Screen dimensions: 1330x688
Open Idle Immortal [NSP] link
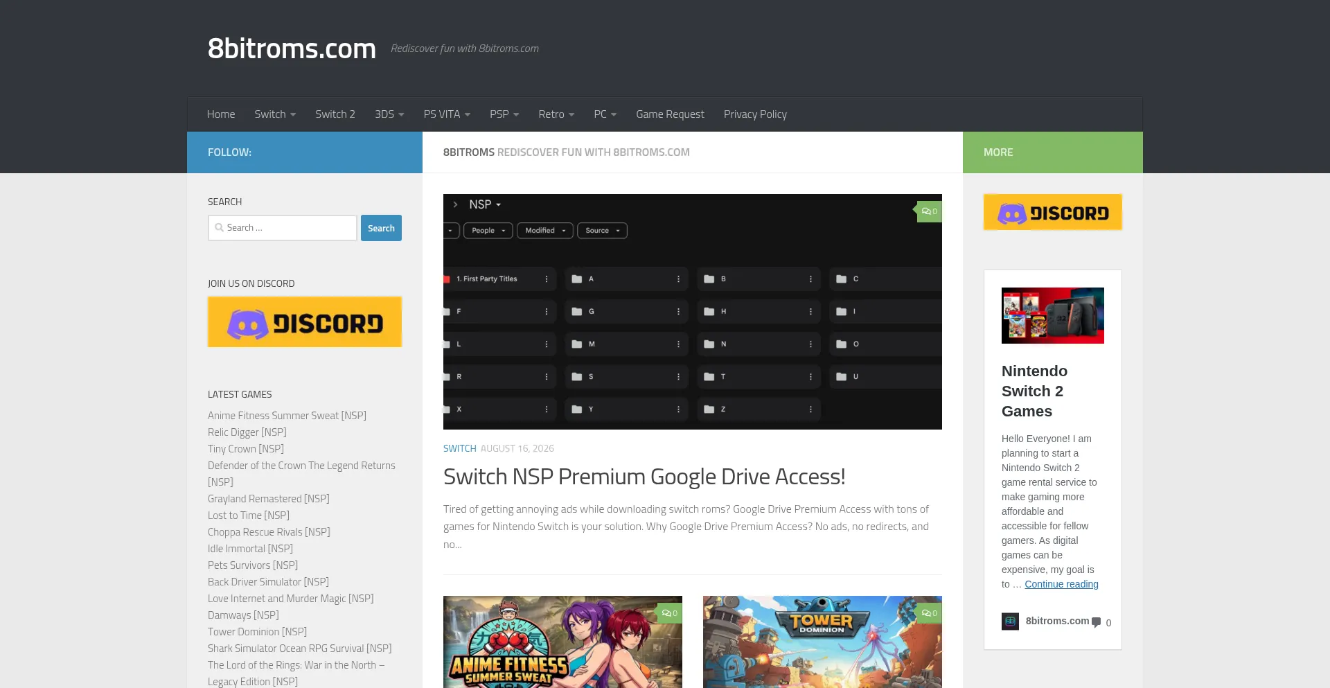(x=250, y=549)
